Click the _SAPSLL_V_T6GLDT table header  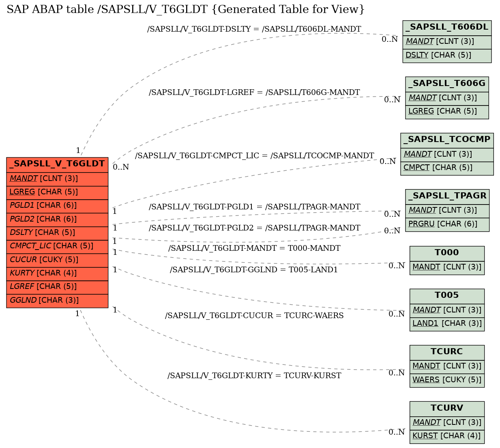coord(57,164)
